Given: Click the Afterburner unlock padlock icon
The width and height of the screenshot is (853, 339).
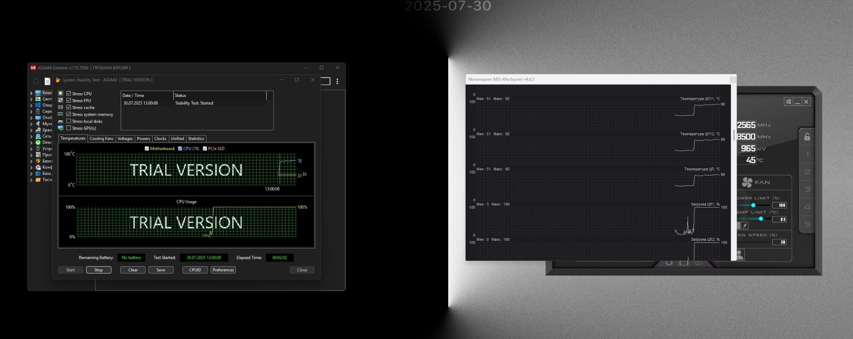Looking at the screenshot, I should point(807,137).
